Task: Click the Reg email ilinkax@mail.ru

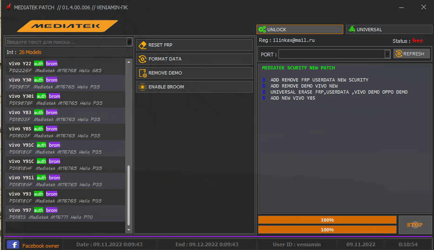Action: point(294,40)
